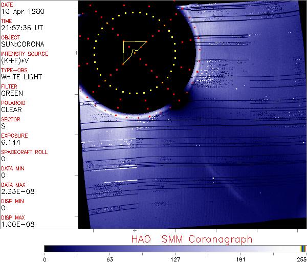This screenshot has width=307, height=262.
Task: Click the exposure value 6.144
Action: click(11, 142)
